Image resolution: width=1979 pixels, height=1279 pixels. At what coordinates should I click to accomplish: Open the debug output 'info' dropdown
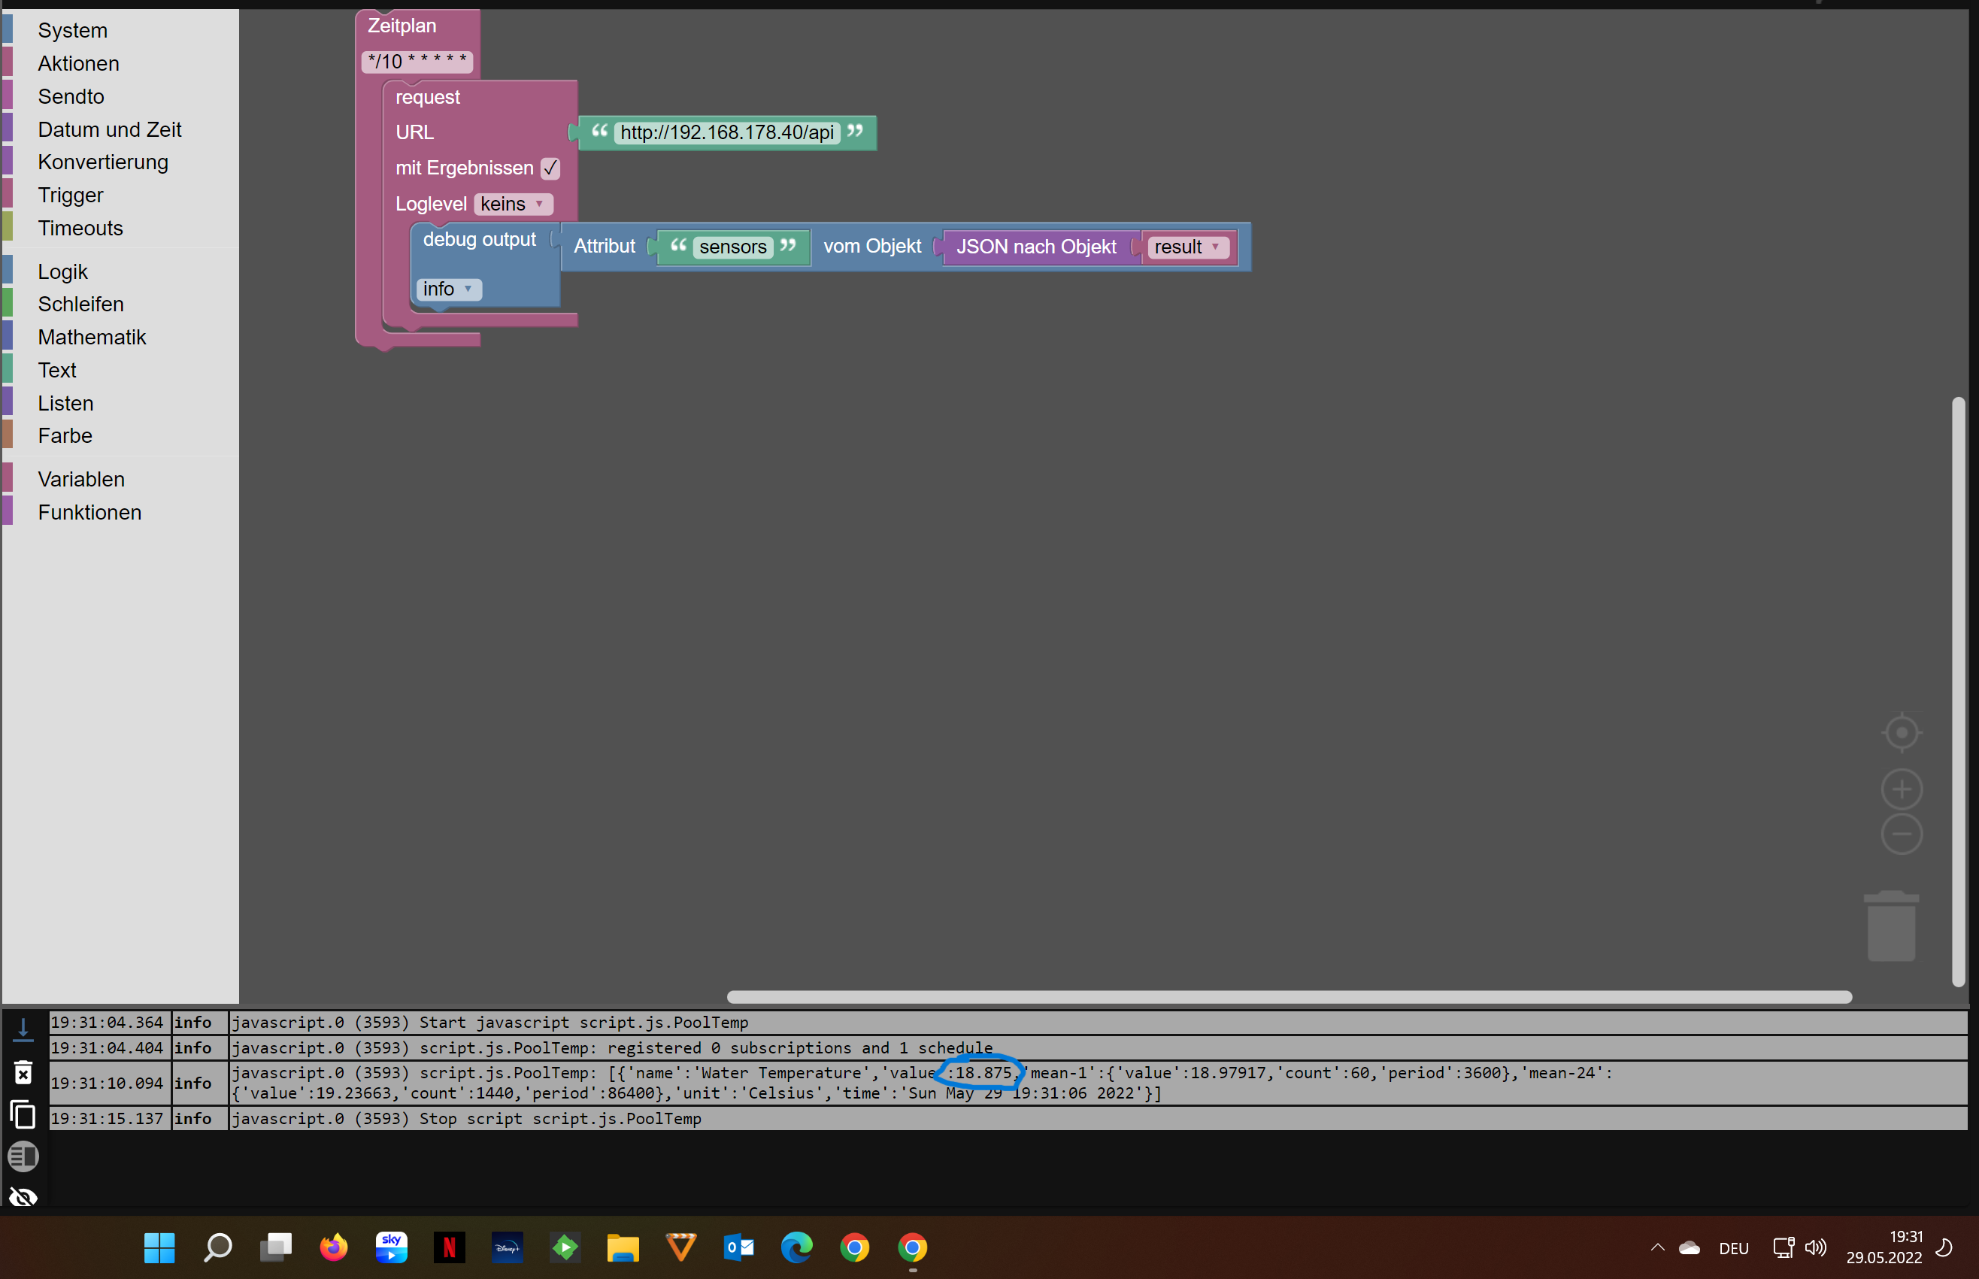(448, 289)
